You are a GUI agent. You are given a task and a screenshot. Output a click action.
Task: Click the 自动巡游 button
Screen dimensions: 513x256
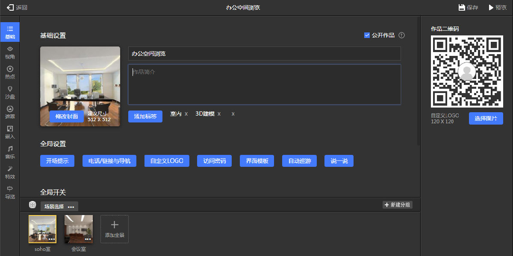[299, 161]
